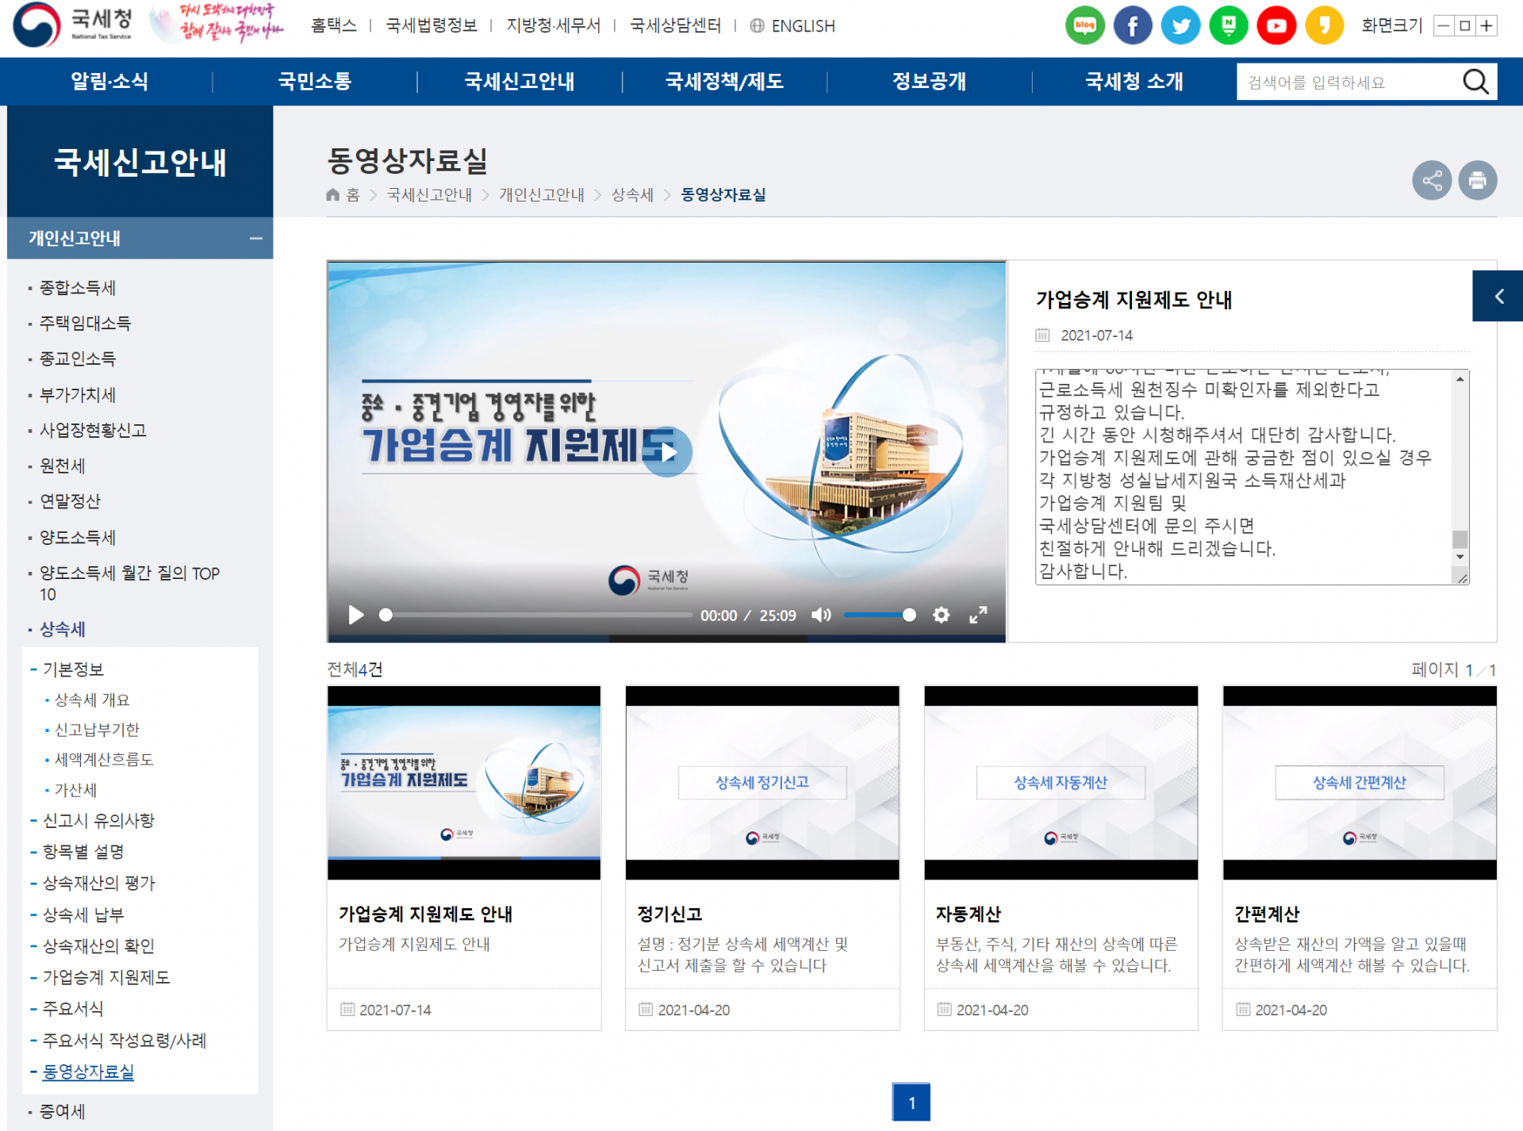Go to 홈택스 top link
This screenshot has height=1131, width=1523.
point(333,26)
